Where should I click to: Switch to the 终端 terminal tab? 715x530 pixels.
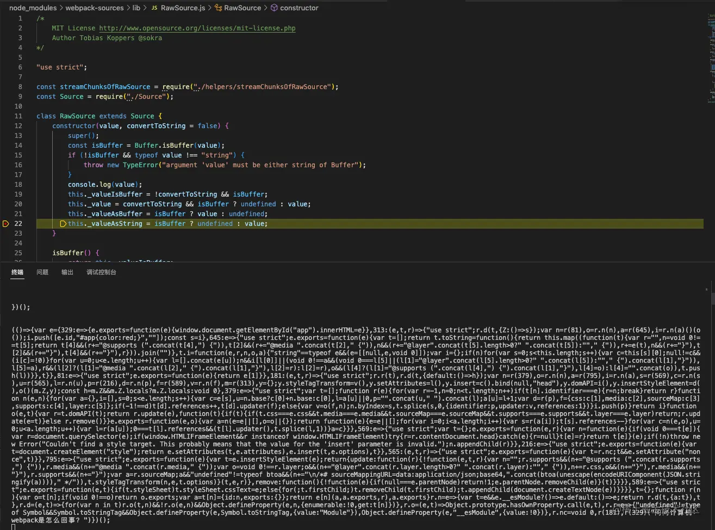pos(17,272)
